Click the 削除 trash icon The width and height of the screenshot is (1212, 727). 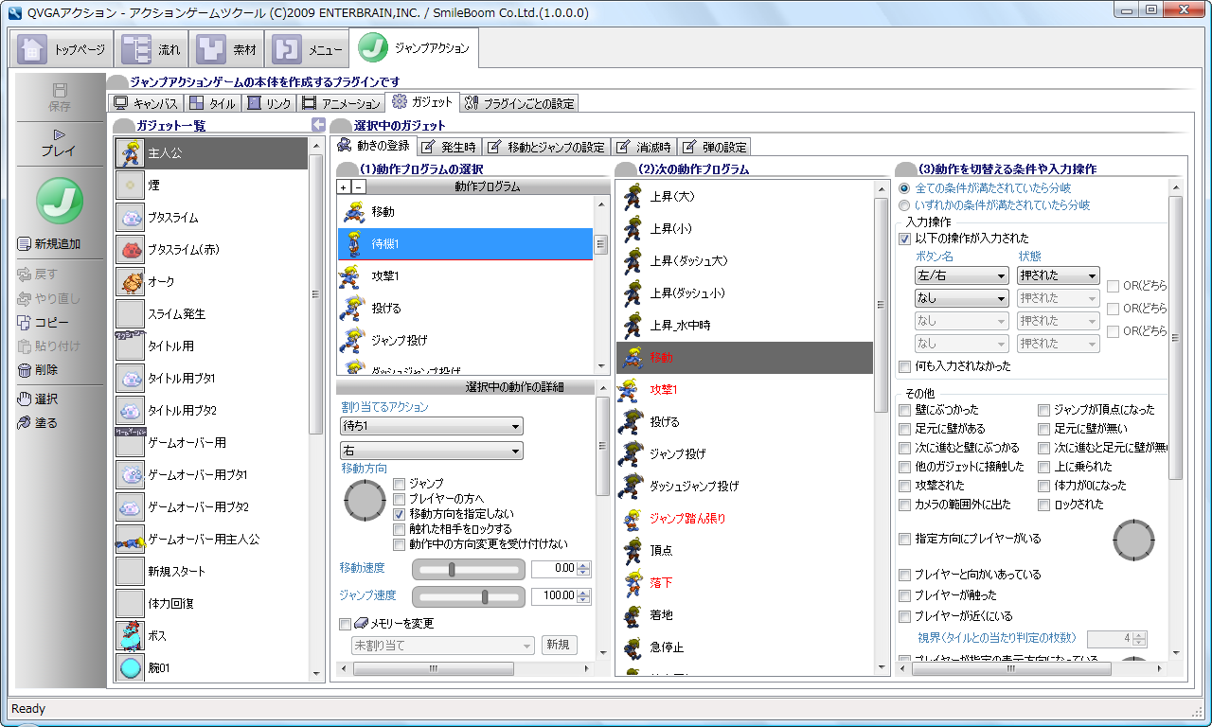25,370
